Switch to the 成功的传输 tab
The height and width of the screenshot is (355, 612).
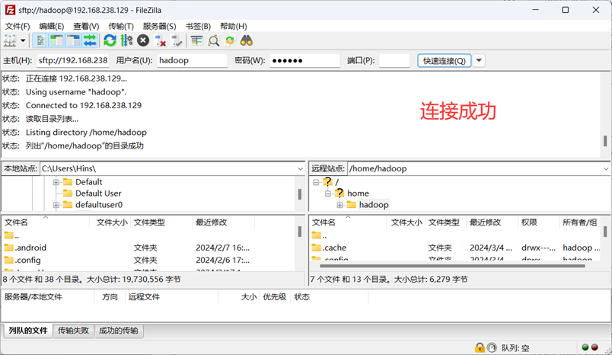(x=119, y=331)
